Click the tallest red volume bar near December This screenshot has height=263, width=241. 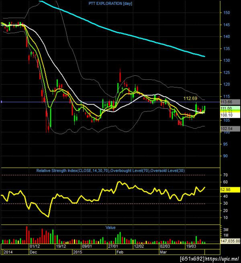(x=27, y=235)
